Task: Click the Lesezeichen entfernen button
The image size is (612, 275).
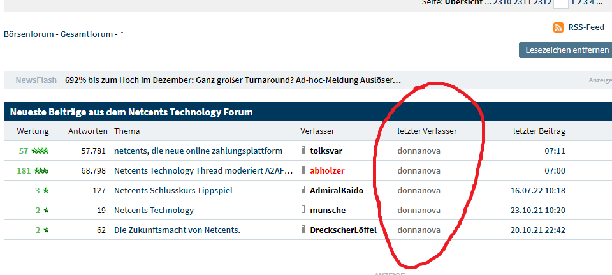Action: tap(567, 50)
